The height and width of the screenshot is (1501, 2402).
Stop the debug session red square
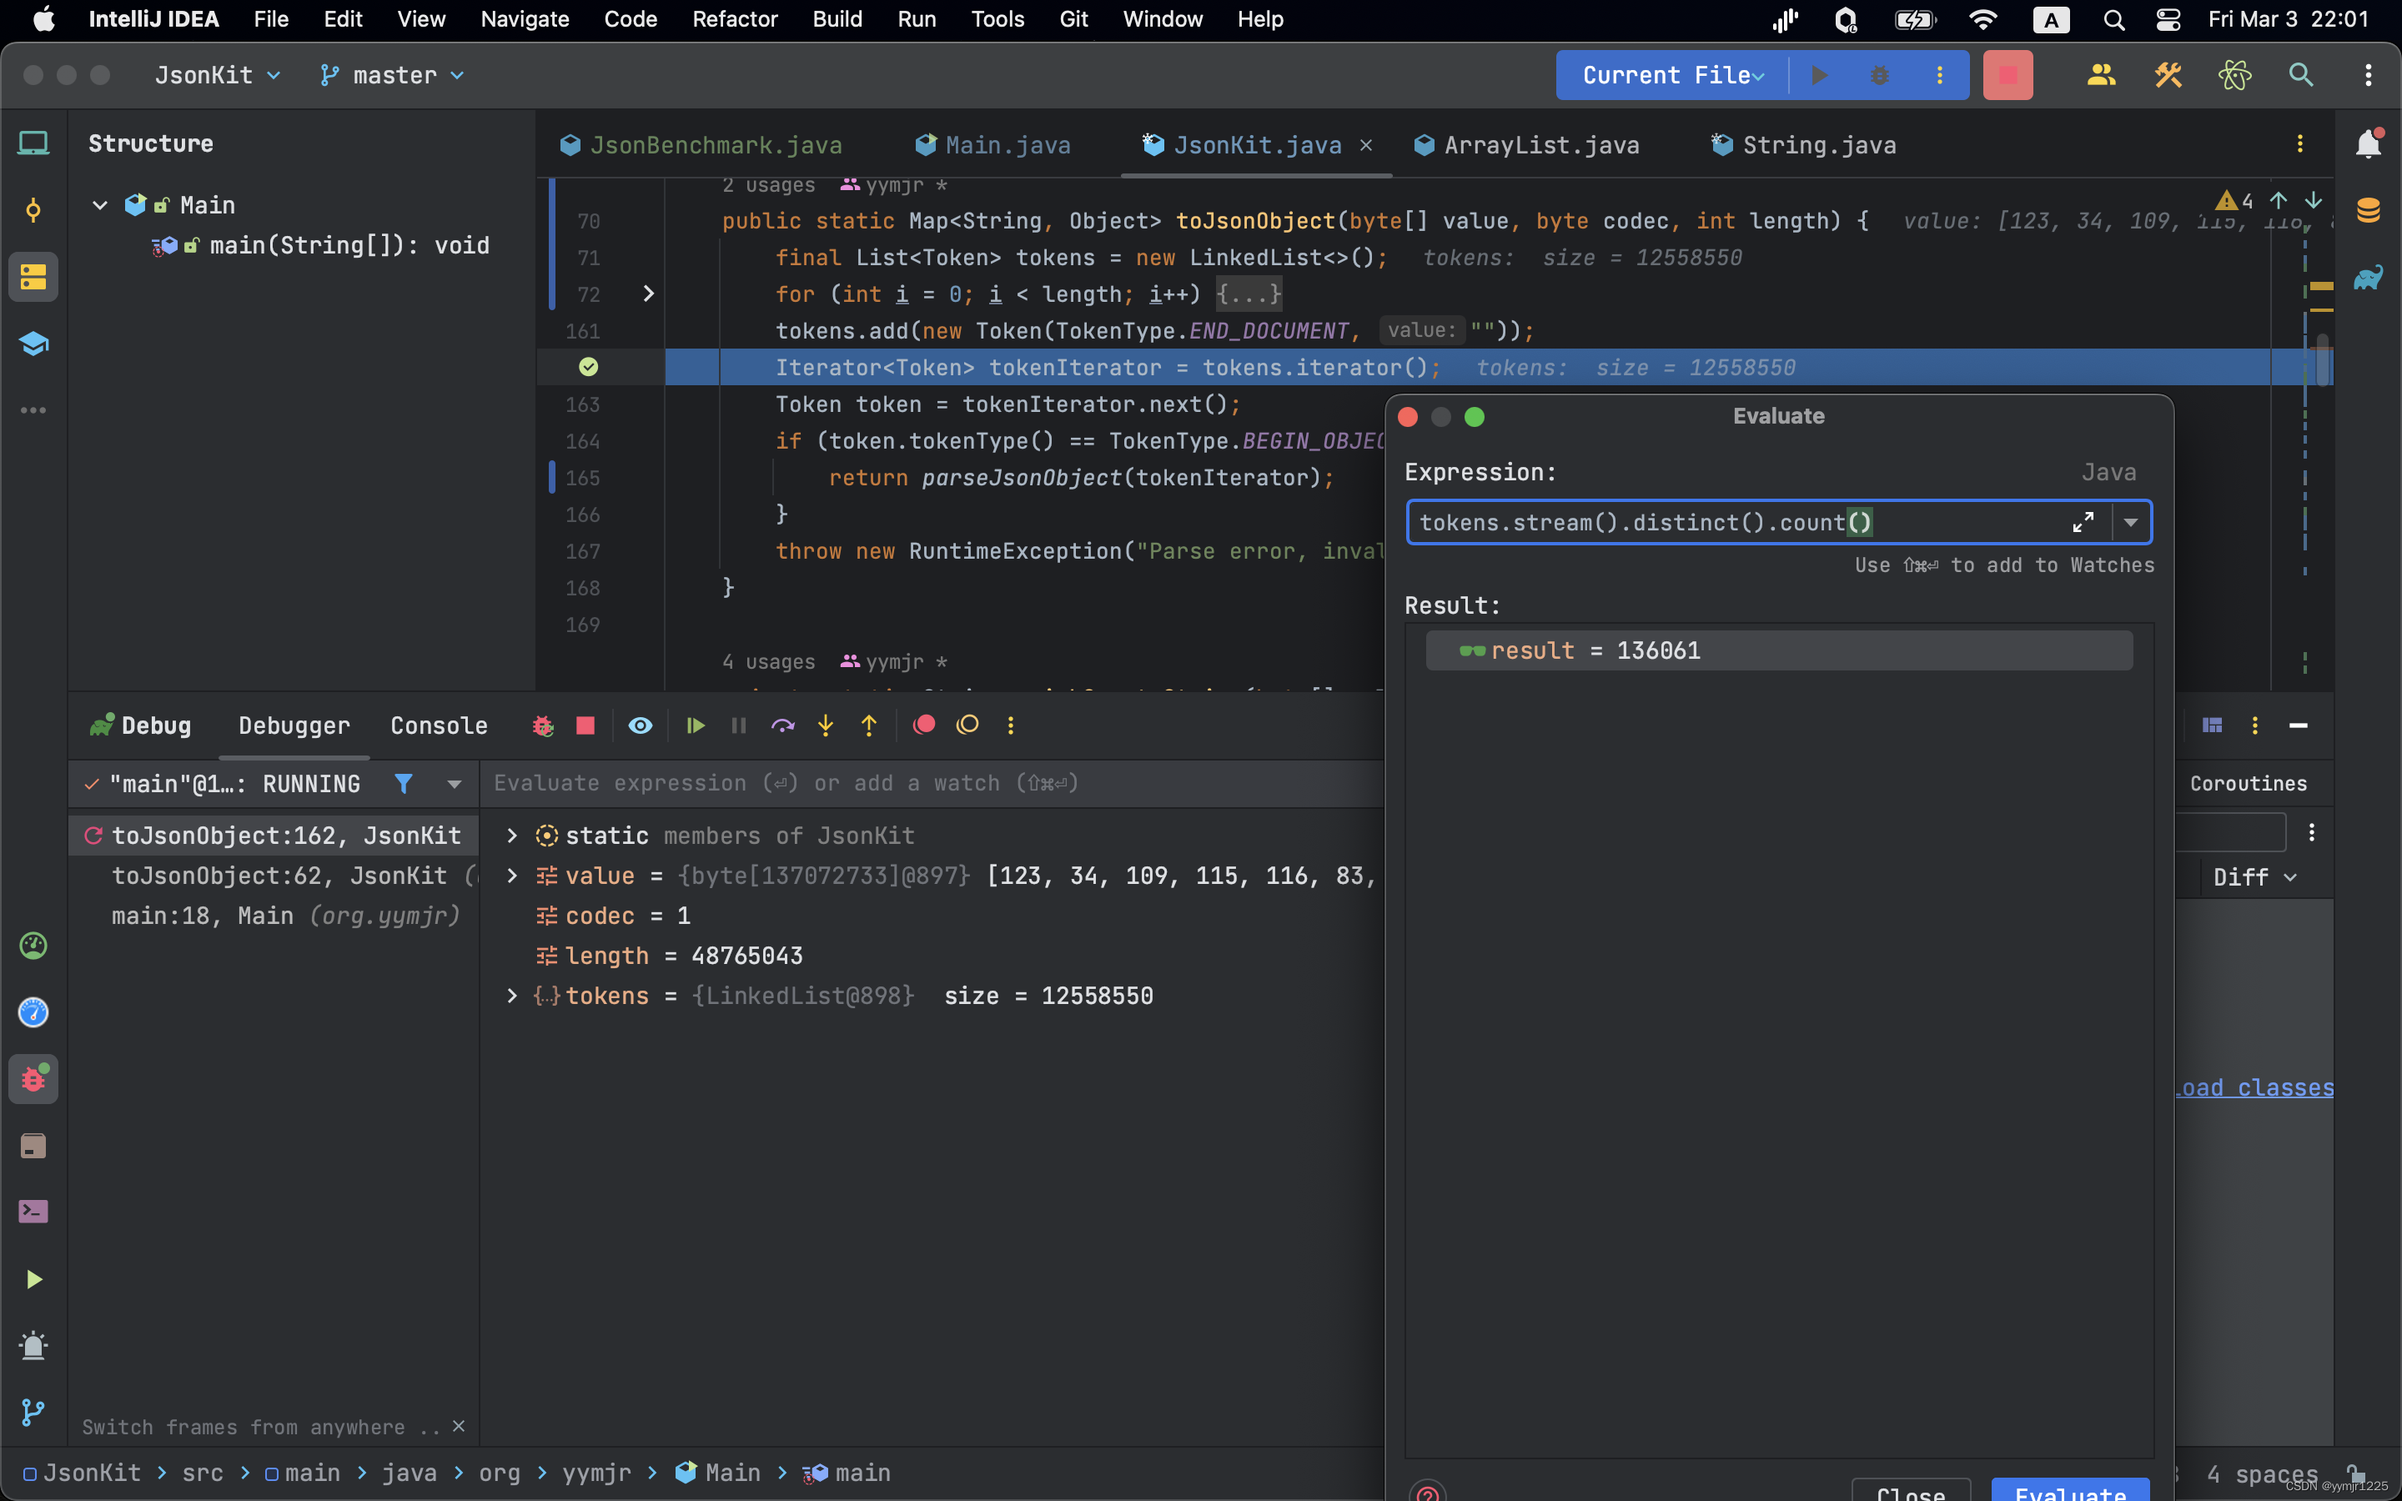(x=585, y=725)
